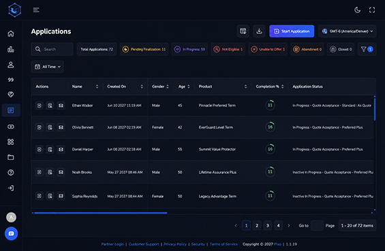Filter by In Progress: 59
This screenshot has height=251, width=385.
click(x=189, y=49)
